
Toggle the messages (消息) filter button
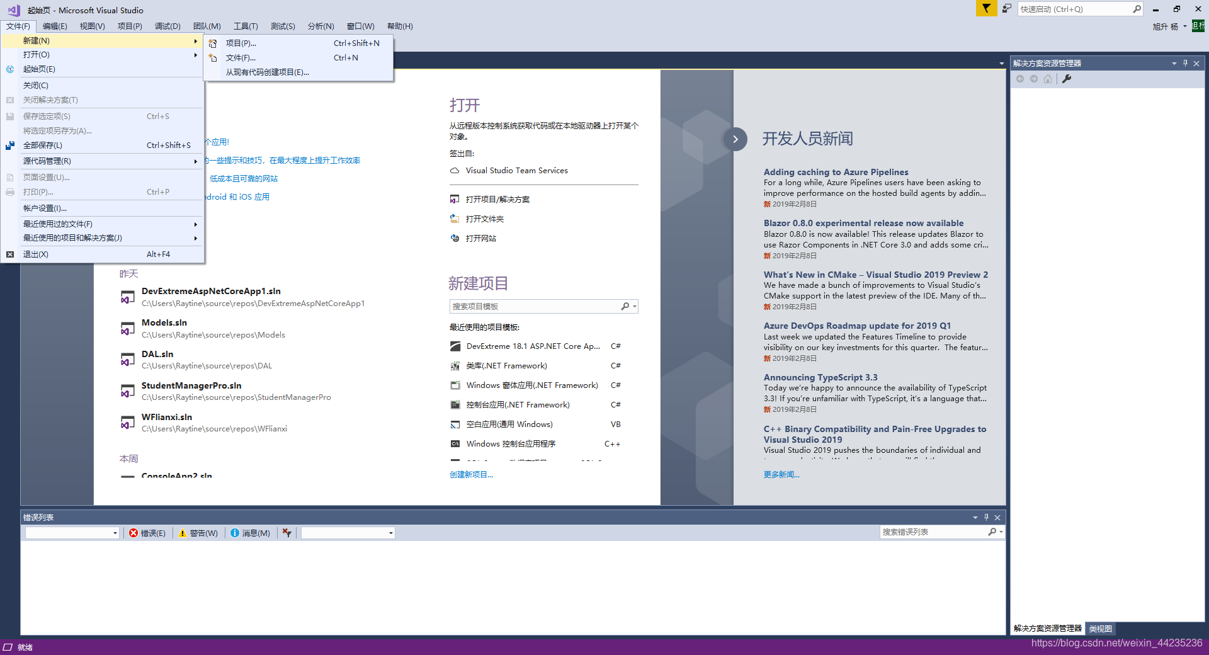coord(251,533)
